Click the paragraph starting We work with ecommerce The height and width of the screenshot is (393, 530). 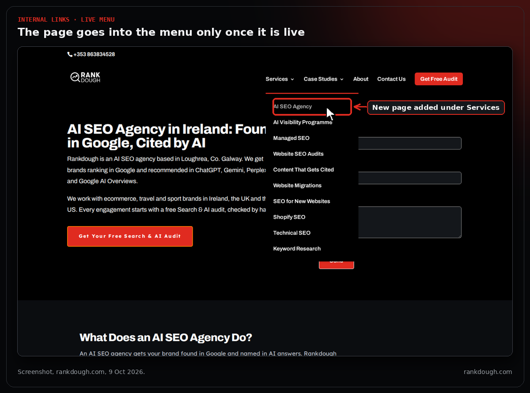click(x=167, y=204)
